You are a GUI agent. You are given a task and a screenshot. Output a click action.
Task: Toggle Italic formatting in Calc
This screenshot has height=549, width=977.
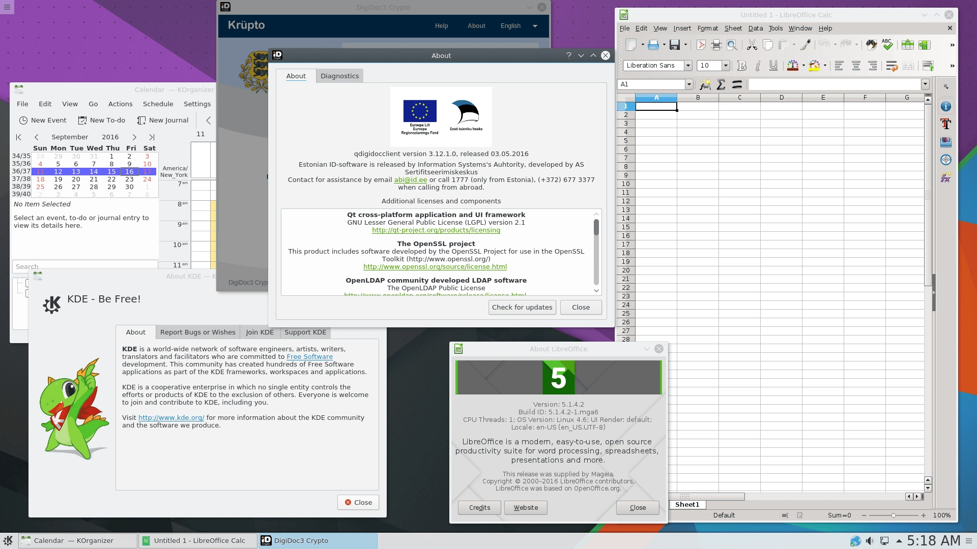pos(758,66)
